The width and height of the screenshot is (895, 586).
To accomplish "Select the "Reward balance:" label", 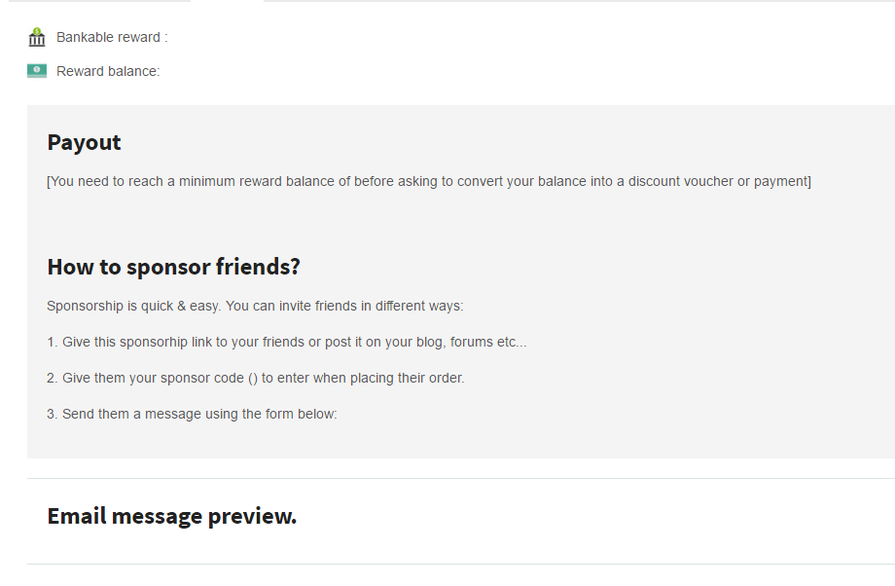I will point(108,71).
